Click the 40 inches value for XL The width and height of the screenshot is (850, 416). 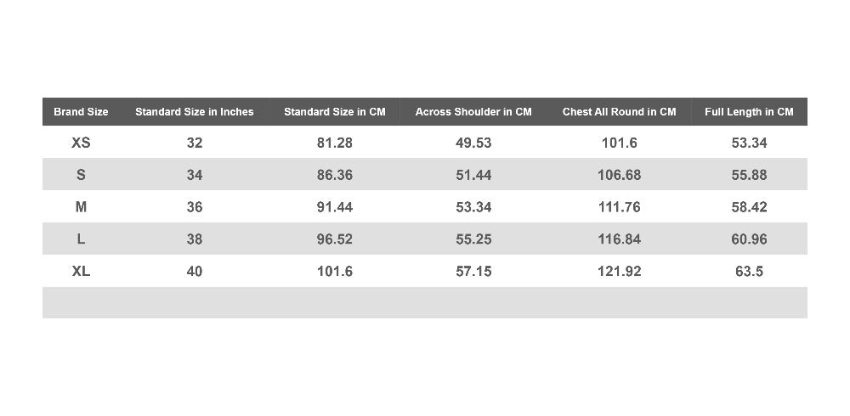[x=194, y=271]
